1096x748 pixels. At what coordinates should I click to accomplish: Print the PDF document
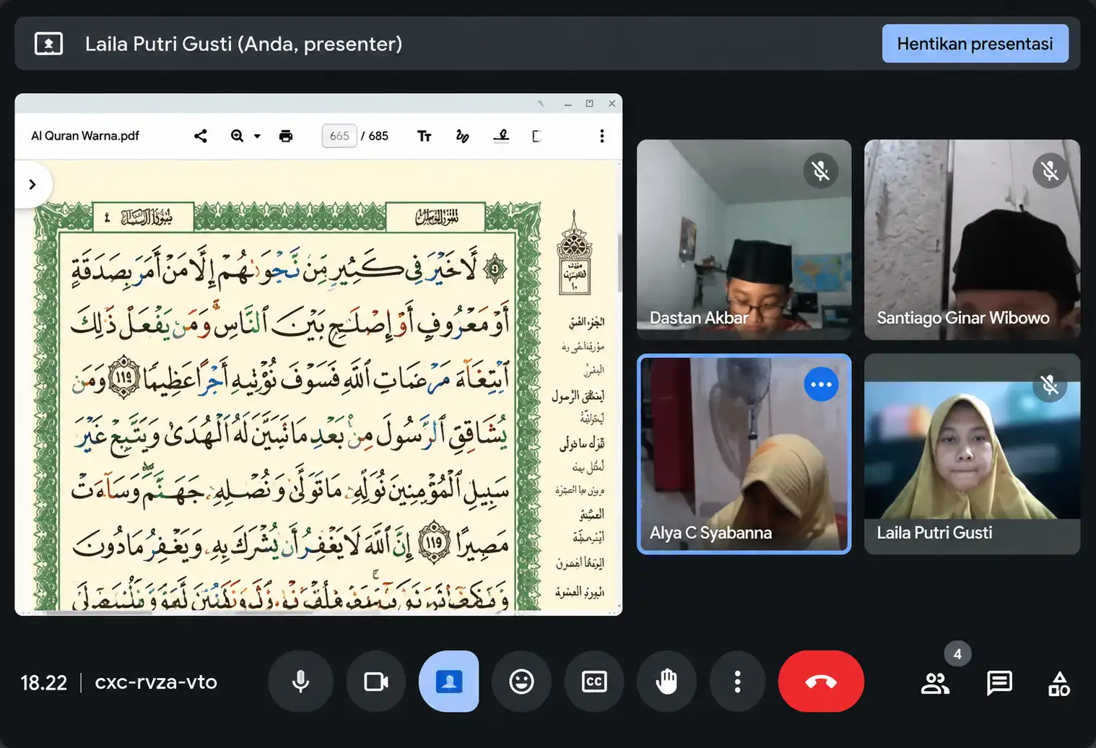coord(286,136)
